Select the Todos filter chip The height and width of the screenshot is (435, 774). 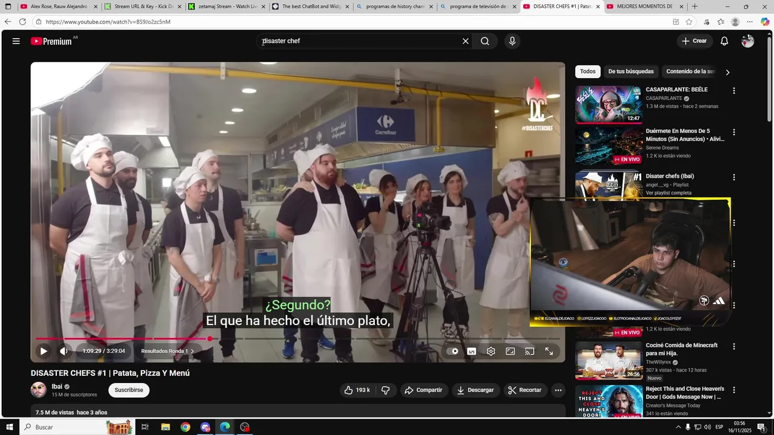point(588,71)
